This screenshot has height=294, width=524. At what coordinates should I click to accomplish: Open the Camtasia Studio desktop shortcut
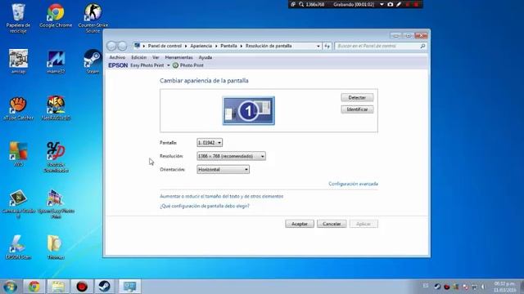coord(18,203)
